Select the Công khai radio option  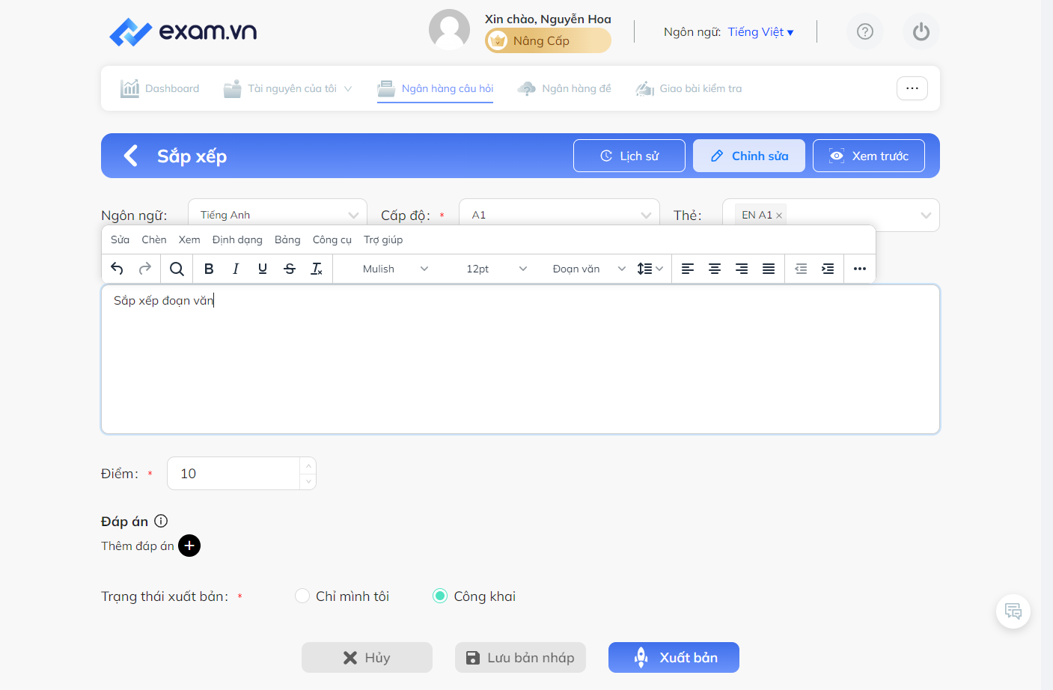pyautogui.click(x=440, y=596)
